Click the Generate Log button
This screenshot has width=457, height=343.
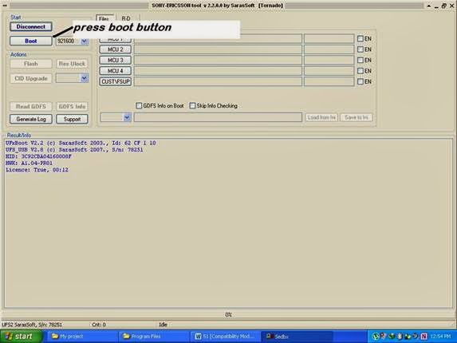coord(31,119)
